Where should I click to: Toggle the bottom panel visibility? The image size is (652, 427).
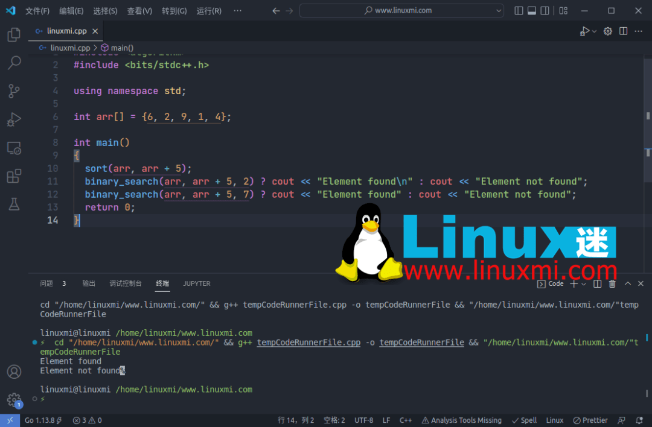tap(532, 11)
